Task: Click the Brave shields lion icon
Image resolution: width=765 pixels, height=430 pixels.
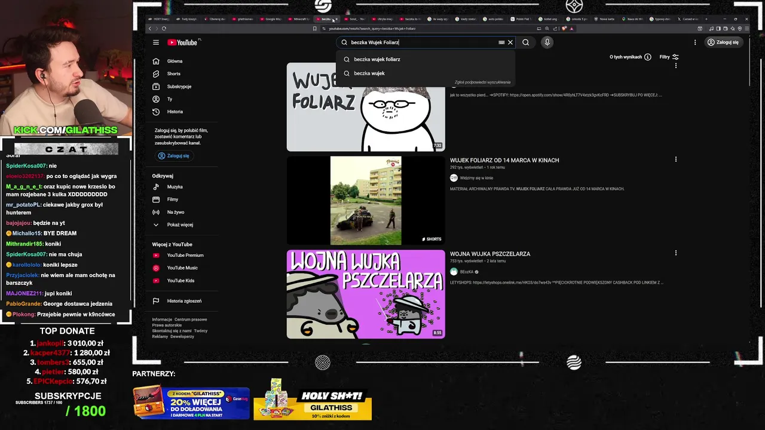Action: pos(563,29)
